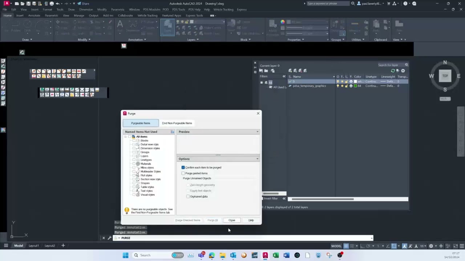Check the Layers checkbox in Purge tree
The height and width of the screenshot is (261, 465).
(134, 156)
